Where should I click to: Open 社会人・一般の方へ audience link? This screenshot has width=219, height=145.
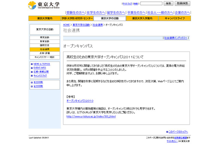coord(160,13)
